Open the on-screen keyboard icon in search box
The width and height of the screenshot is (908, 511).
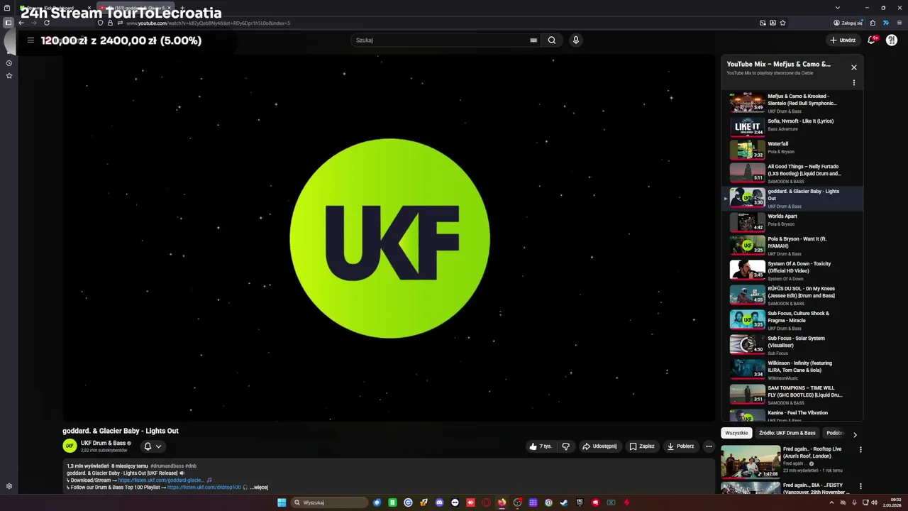(x=533, y=40)
